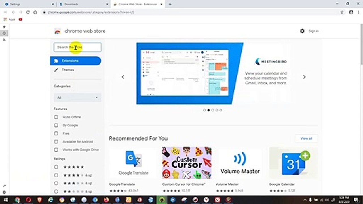The image size is (363, 204).
Task: Launch Brave from the taskbar
Action: click(39, 200)
